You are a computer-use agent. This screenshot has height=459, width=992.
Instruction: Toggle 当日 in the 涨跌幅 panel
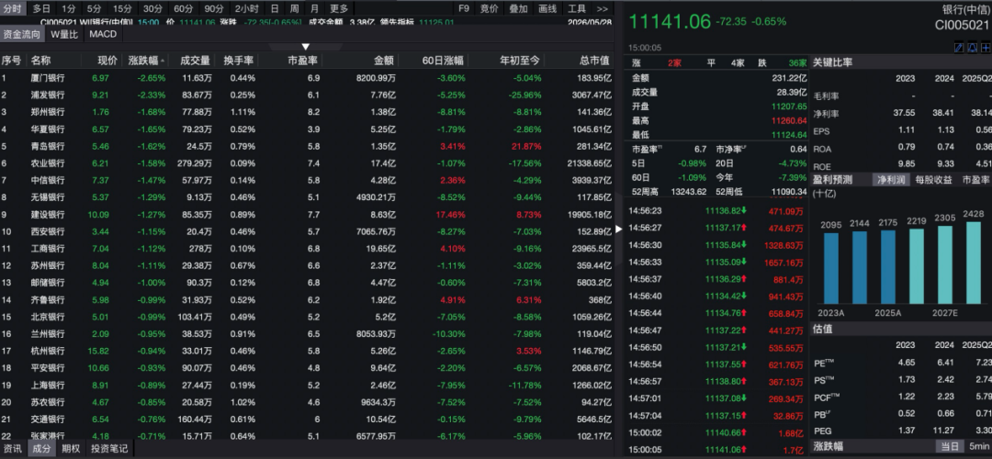(950, 446)
